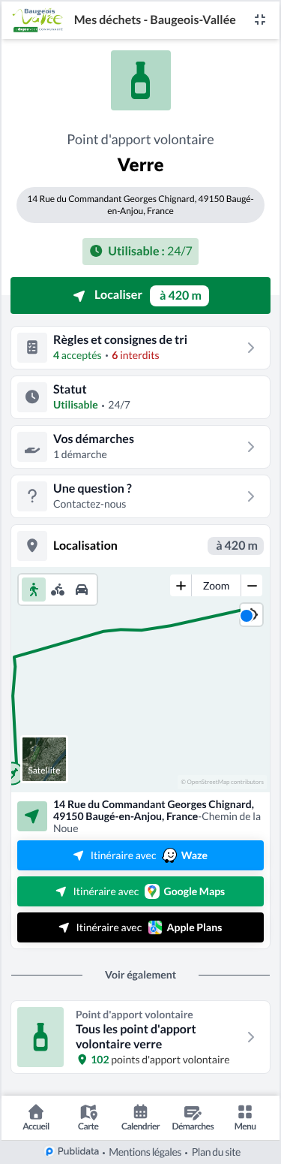Select walking travel mode
Viewport: 281px width, 1164px height.
(34, 590)
